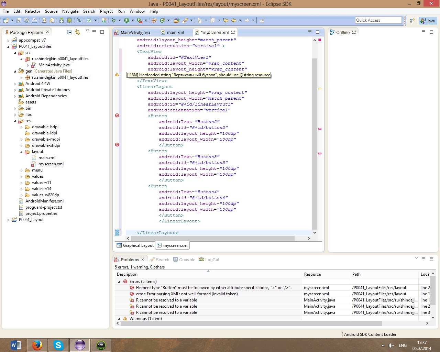Open the Window menu
The width and height of the screenshot is (440, 352).
point(137,11)
